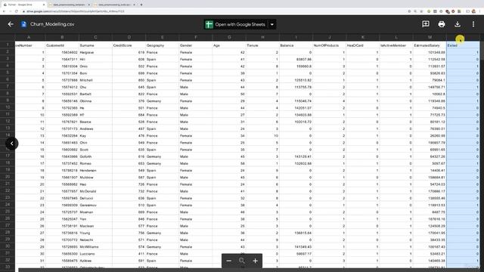This screenshot has width=484, height=272.
Task: Click the Churn_Modelling.csv file name
Action: coord(52,24)
